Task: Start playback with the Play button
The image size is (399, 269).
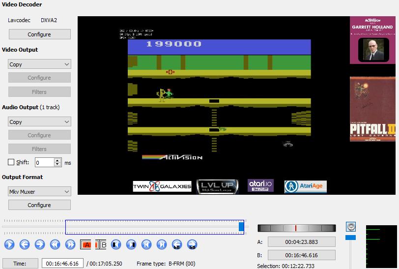Action: pyautogui.click(x=9, y=244)
